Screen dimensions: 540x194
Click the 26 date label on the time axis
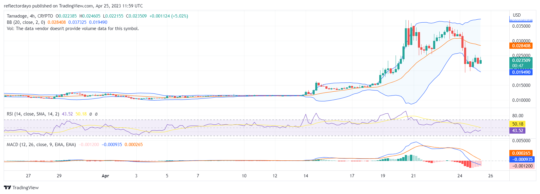(x=491, y=176)
